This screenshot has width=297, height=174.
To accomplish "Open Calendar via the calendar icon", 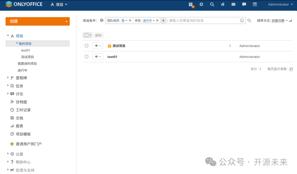I will pyautogui.click(x=254, y=4).
